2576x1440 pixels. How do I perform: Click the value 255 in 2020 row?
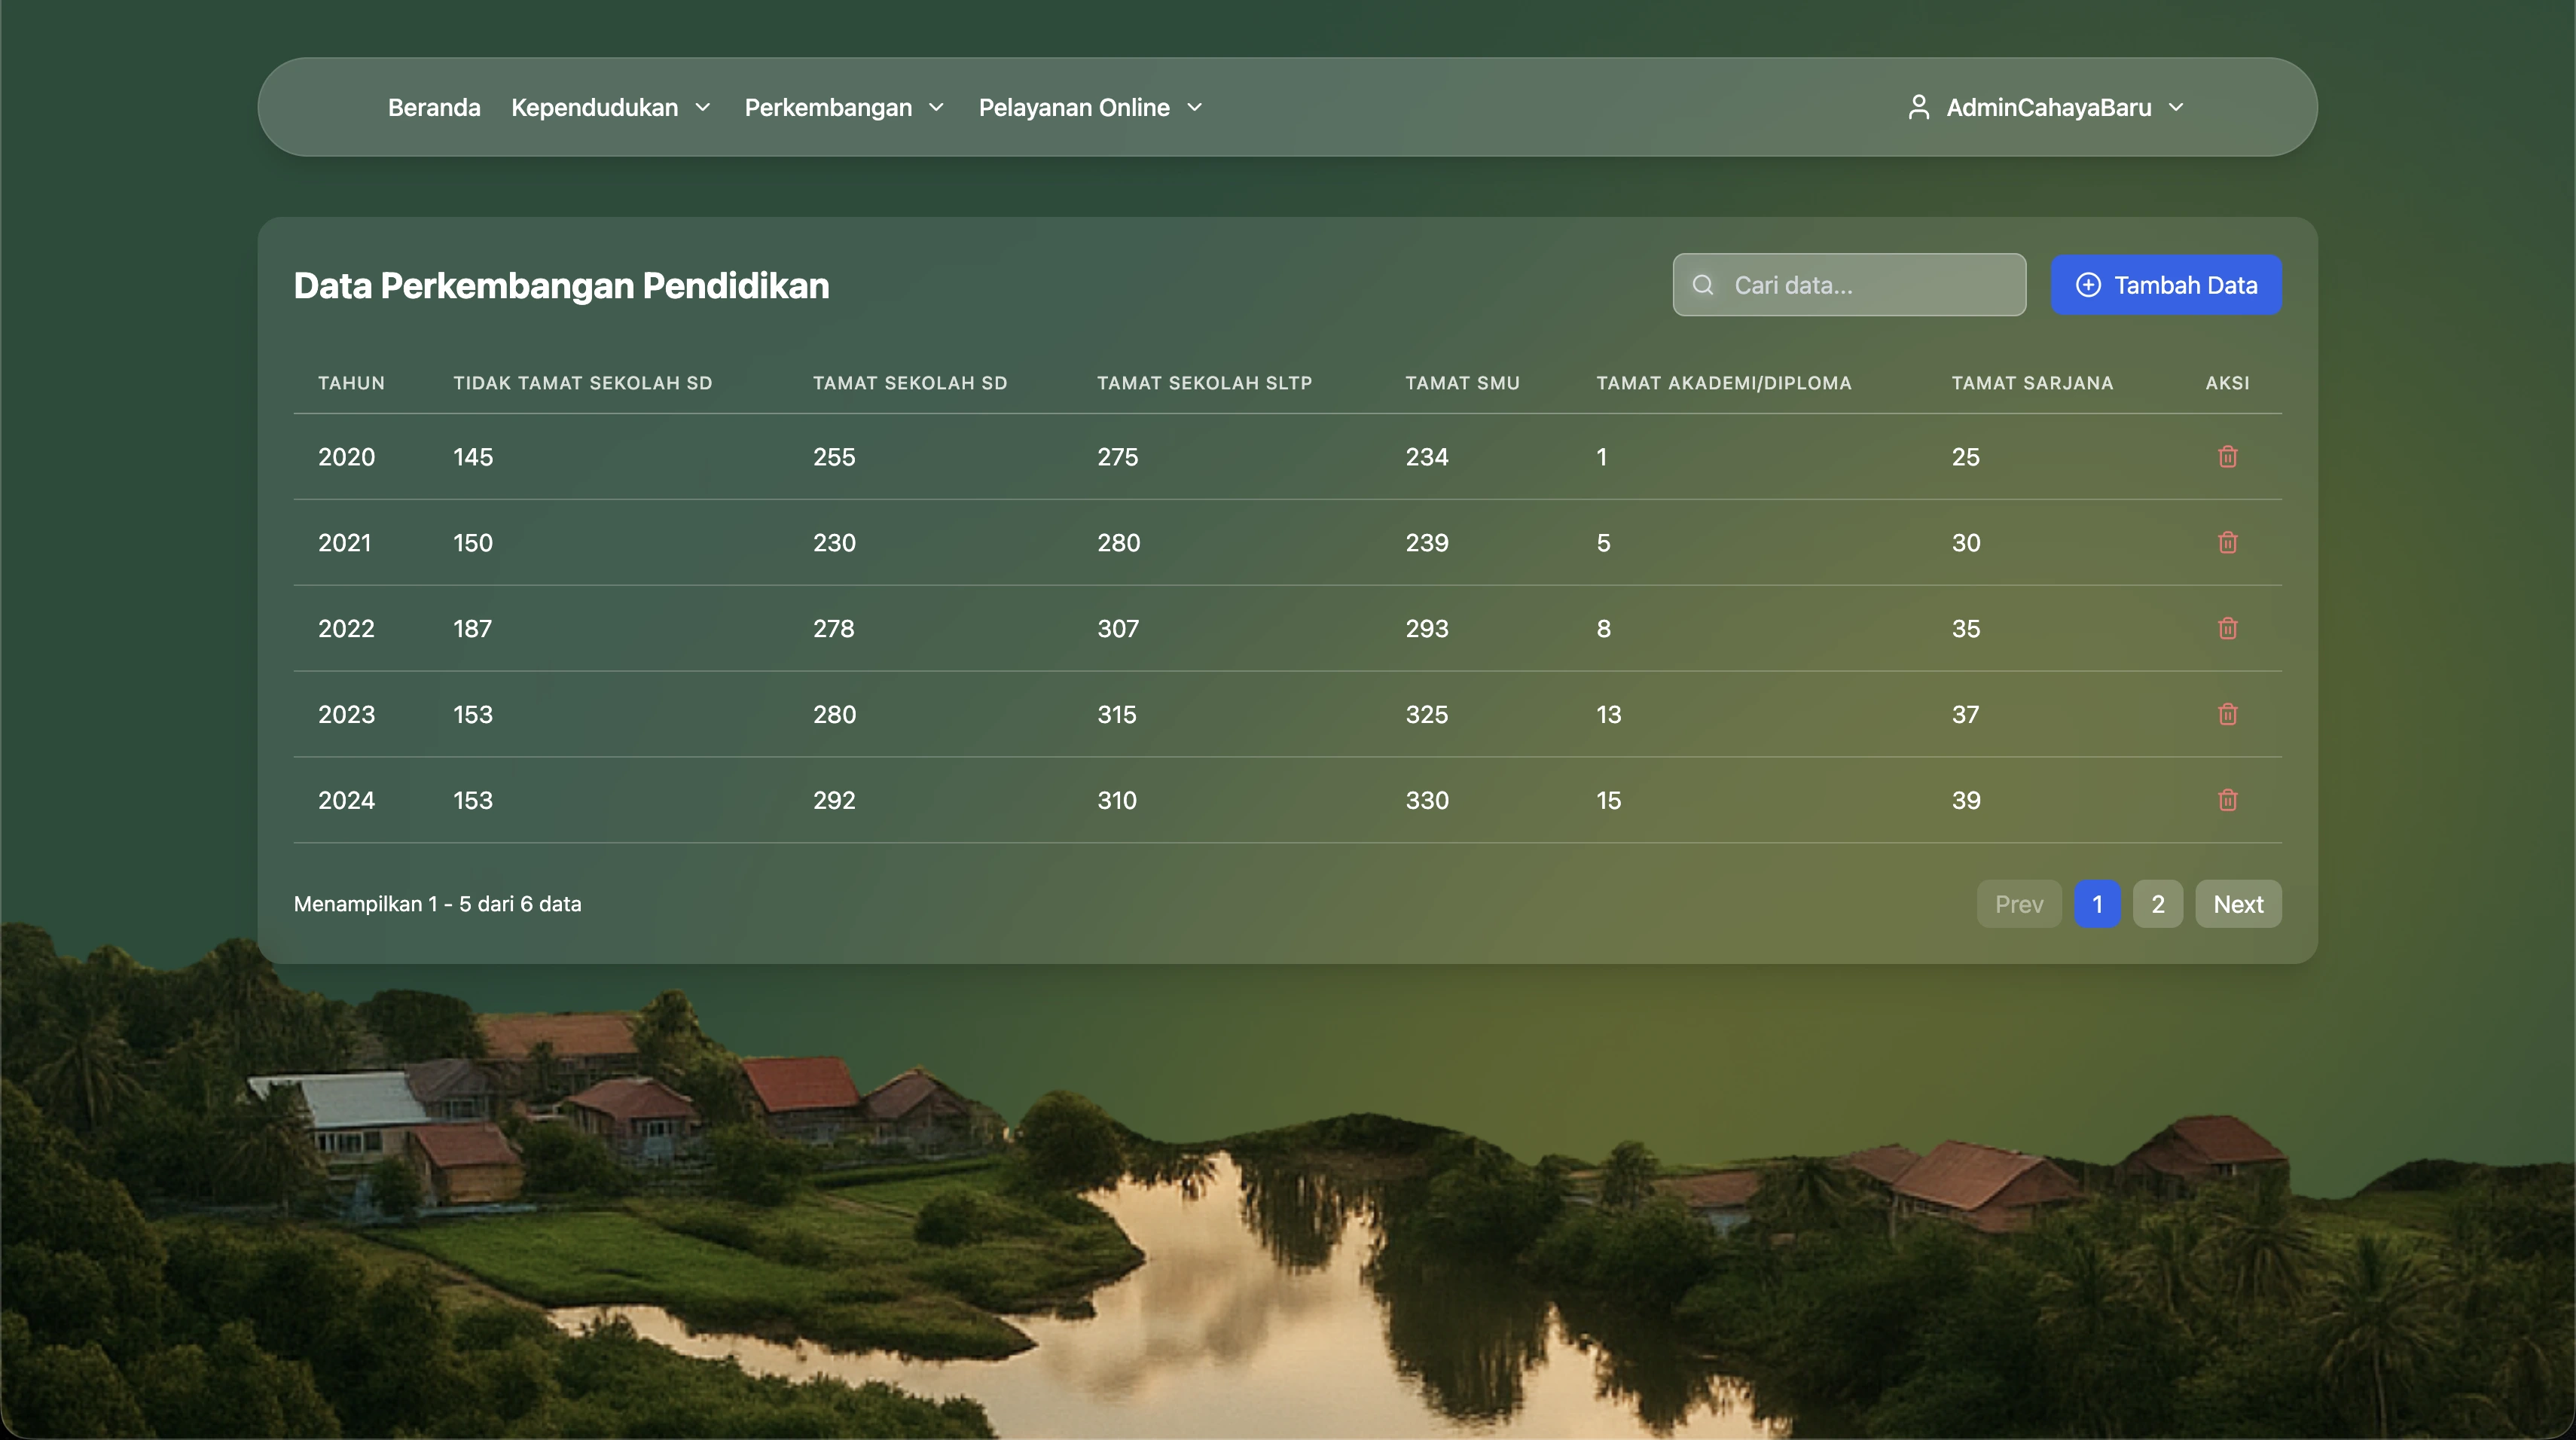click(x=834, y=457)
